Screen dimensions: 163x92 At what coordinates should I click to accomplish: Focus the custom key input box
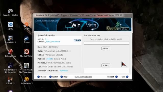click(x=106, y=43)
